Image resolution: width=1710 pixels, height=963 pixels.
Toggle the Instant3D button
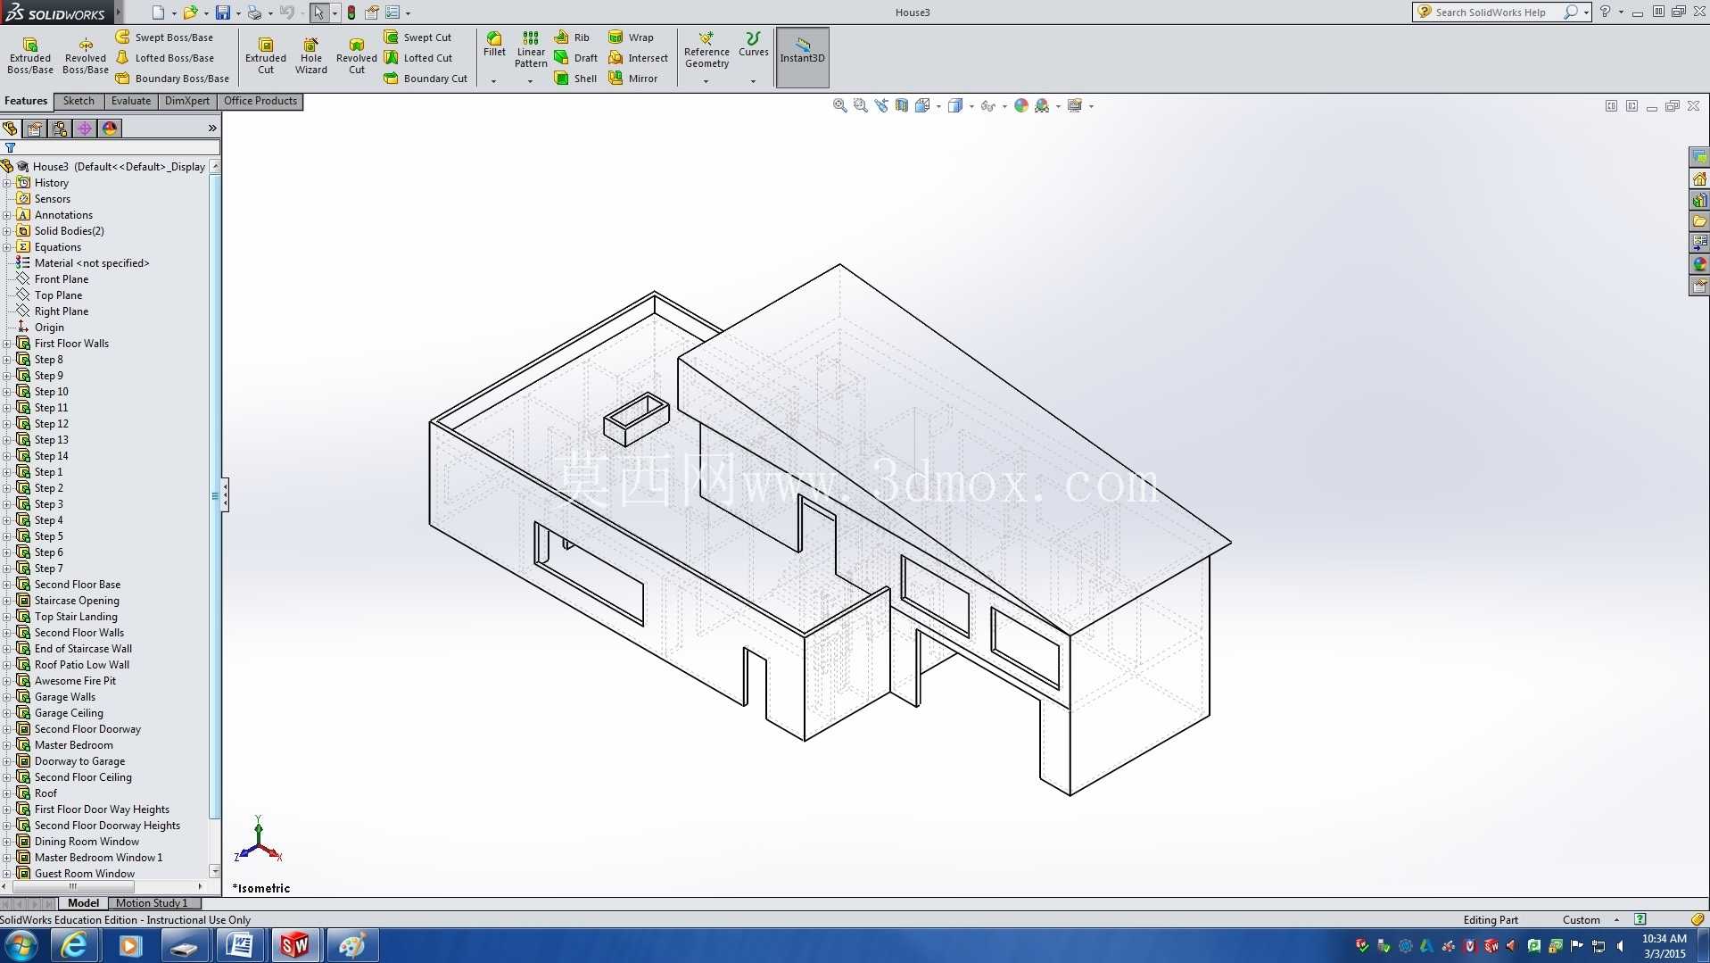click(x=802, y=57)
